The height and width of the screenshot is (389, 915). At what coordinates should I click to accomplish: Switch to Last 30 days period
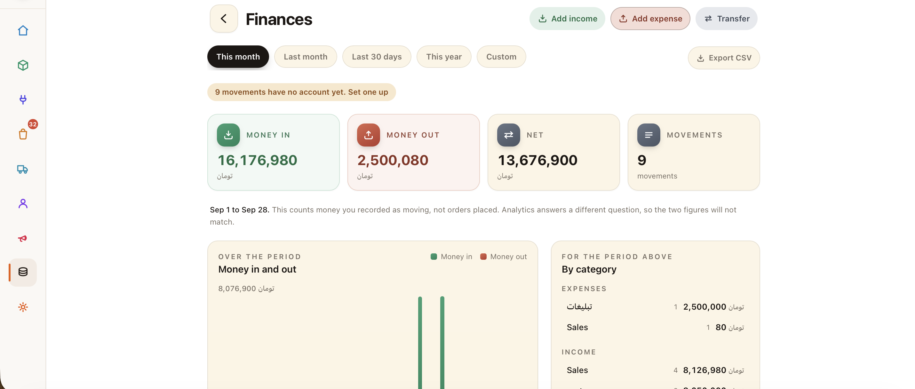coord(377,57)
